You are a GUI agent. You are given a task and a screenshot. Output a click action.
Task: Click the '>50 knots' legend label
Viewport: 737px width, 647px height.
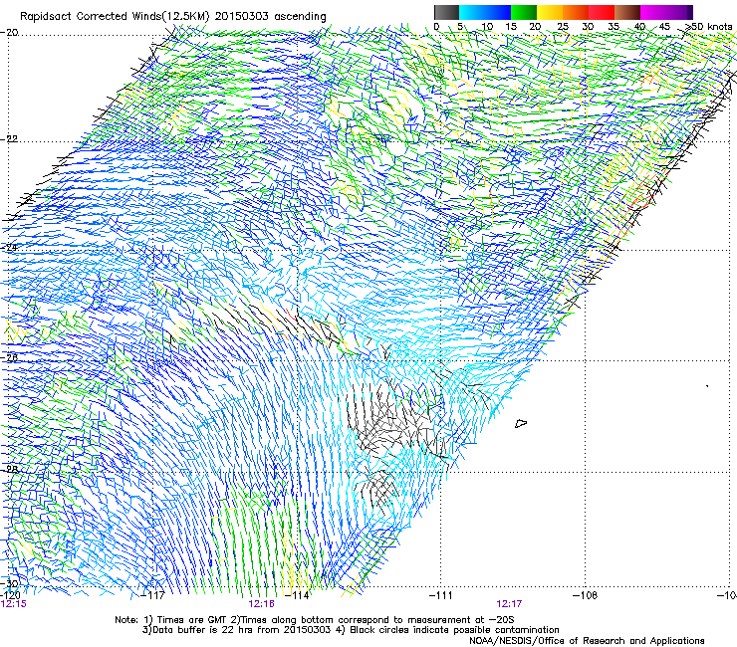(x=708, y=26)
